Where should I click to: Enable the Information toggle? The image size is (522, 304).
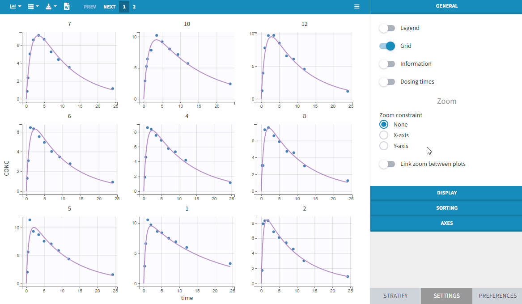[387, 64]
